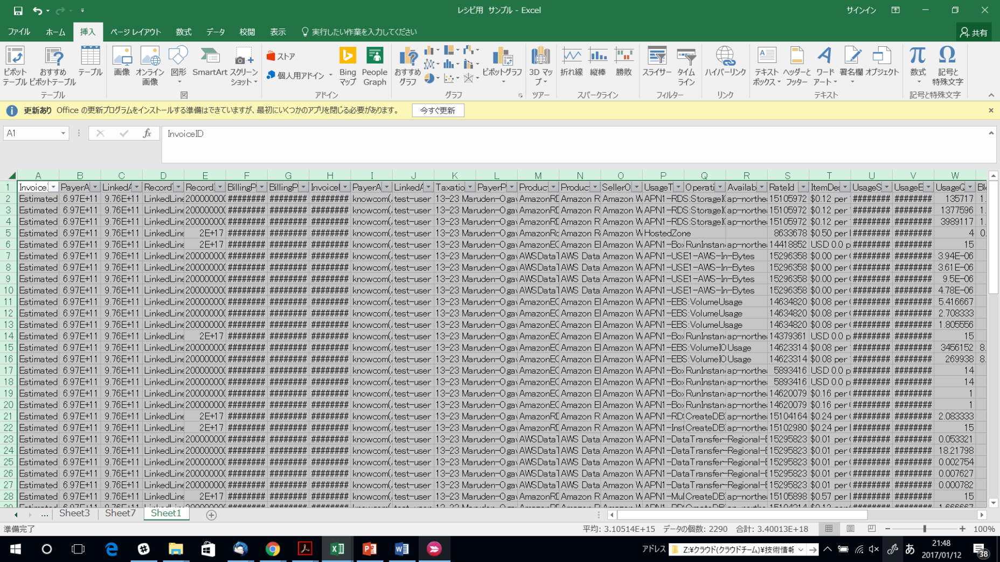Switch to the View tab
1000x562 pixels.
277,32
